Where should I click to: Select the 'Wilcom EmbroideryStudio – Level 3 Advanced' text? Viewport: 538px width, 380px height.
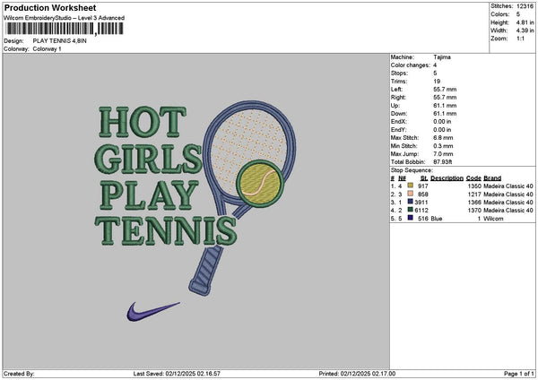pyautogui.click(x=64, y=18)
